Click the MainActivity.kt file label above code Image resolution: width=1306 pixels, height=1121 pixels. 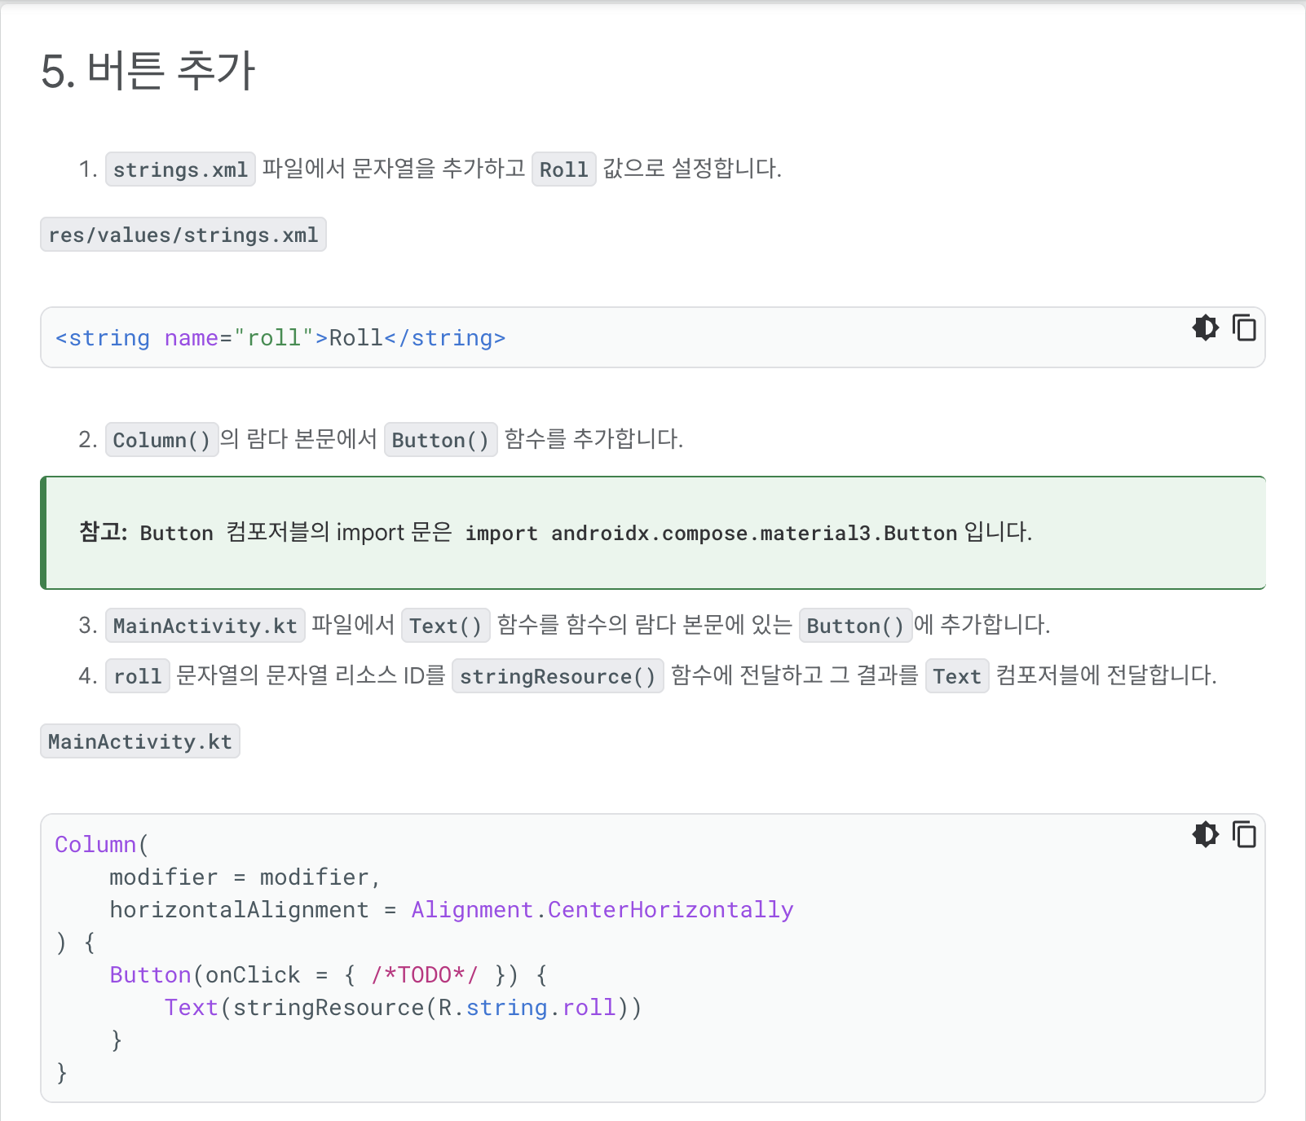tap(140, 741)
